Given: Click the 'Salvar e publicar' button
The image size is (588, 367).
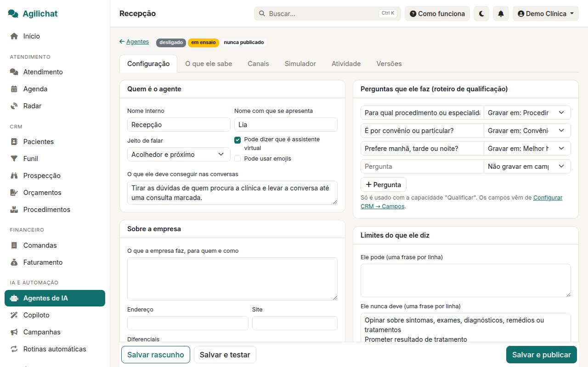Looking at the screenshot, I should pyautogui.click(x=542, y=355).
